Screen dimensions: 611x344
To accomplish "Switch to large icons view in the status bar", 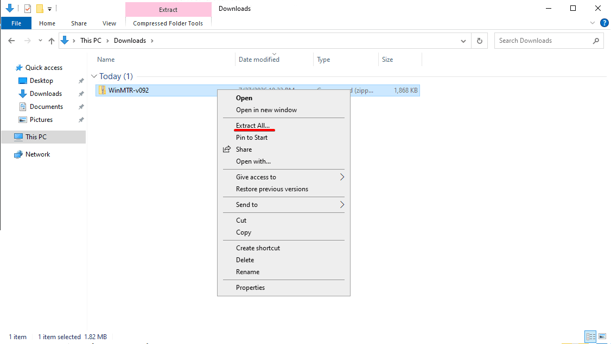I will (602, 336).
